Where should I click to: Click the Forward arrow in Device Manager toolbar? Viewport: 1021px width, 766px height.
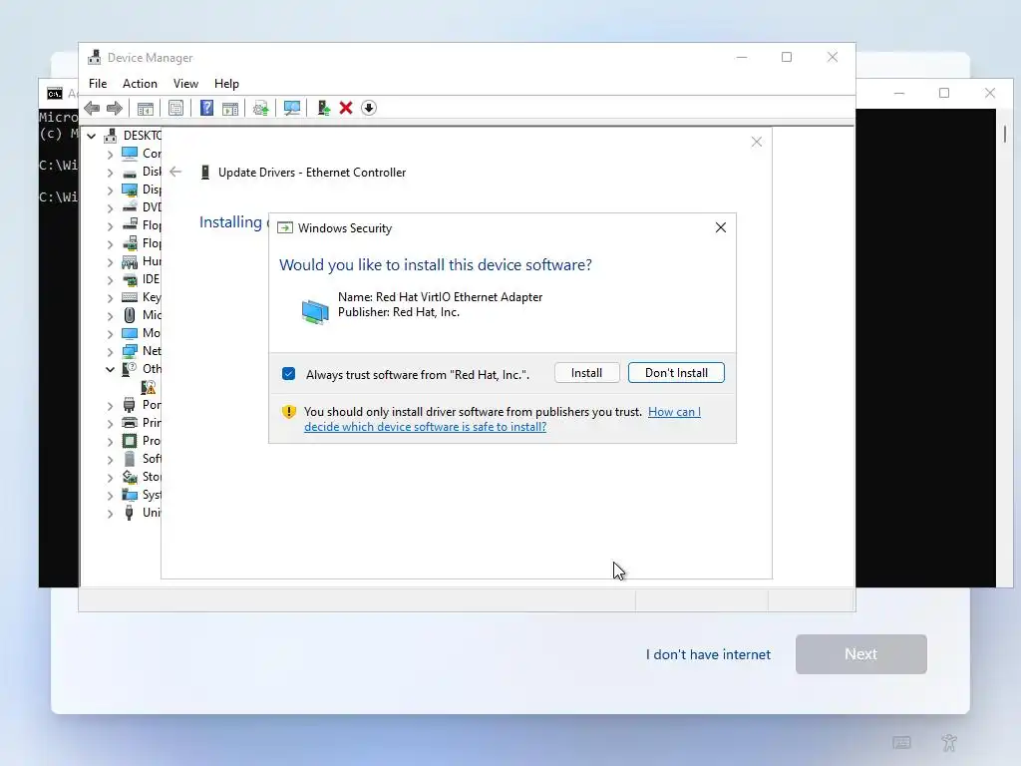point(114,108)
